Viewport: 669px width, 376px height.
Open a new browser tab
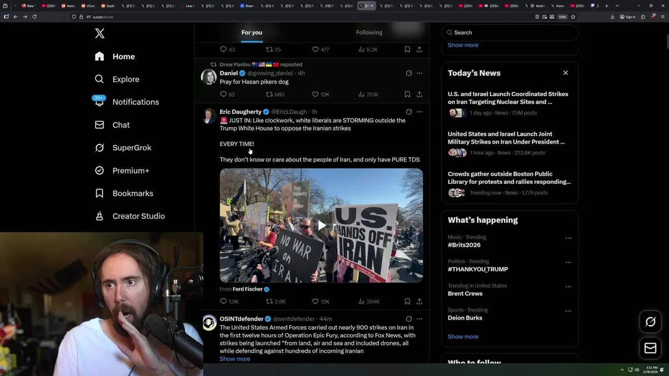606,6
